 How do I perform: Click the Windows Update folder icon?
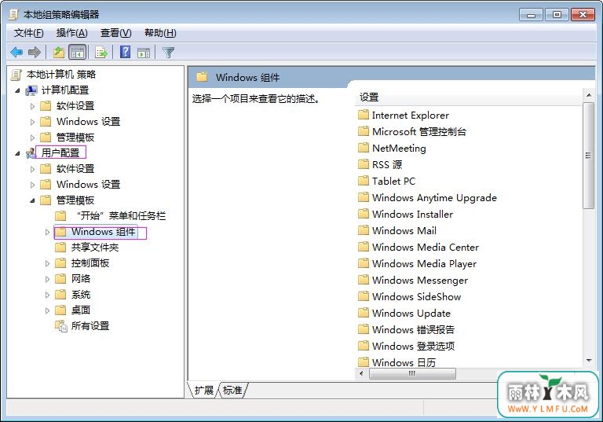click(364, 313)
